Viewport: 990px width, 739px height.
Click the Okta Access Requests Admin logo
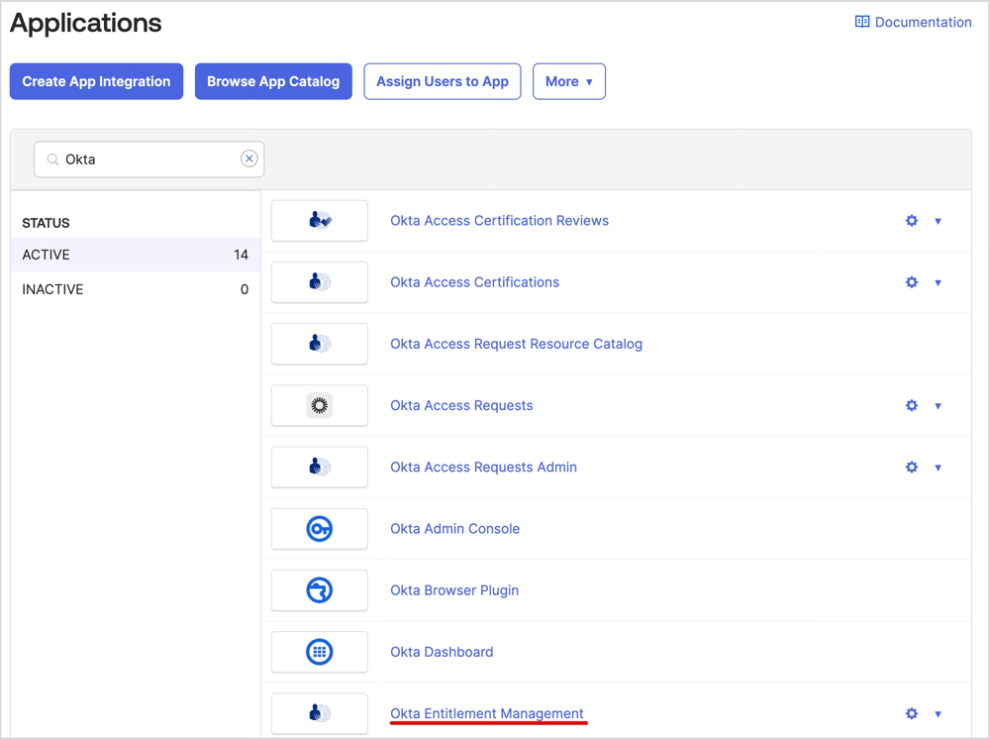(x=320, y=467)
